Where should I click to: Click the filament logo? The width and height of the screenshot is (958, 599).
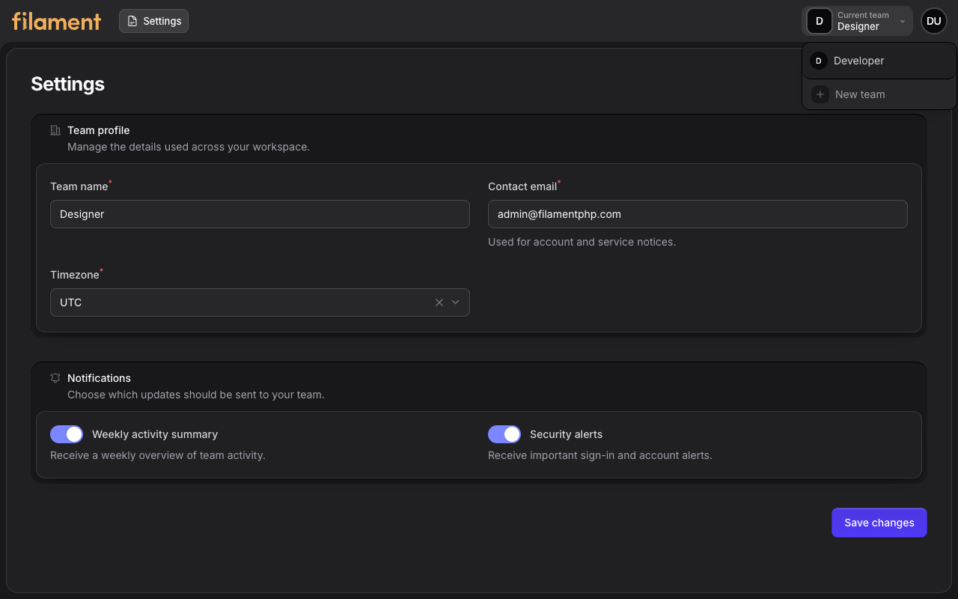click(57, 21)
